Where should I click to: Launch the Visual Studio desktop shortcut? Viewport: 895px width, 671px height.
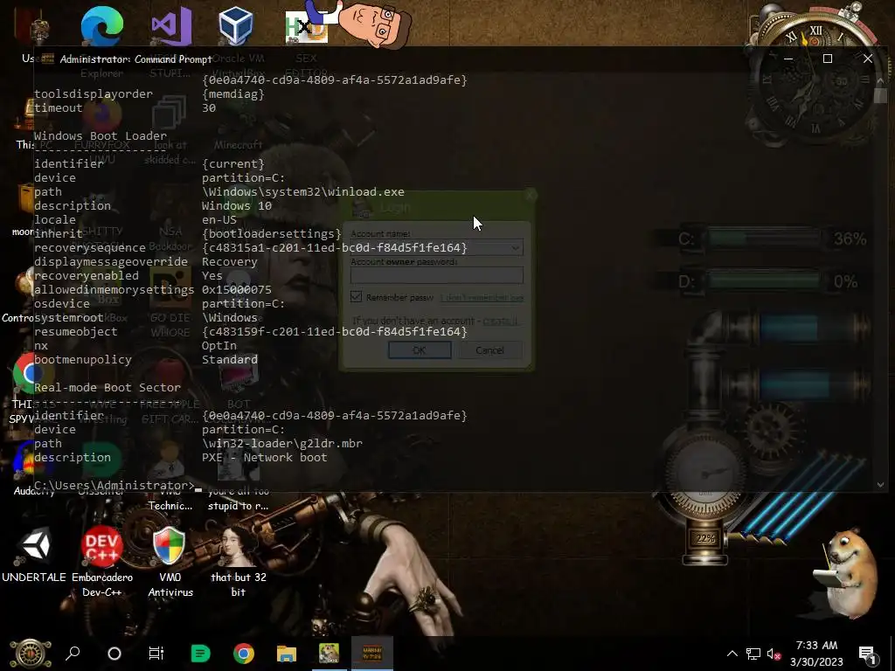(171, 25)
